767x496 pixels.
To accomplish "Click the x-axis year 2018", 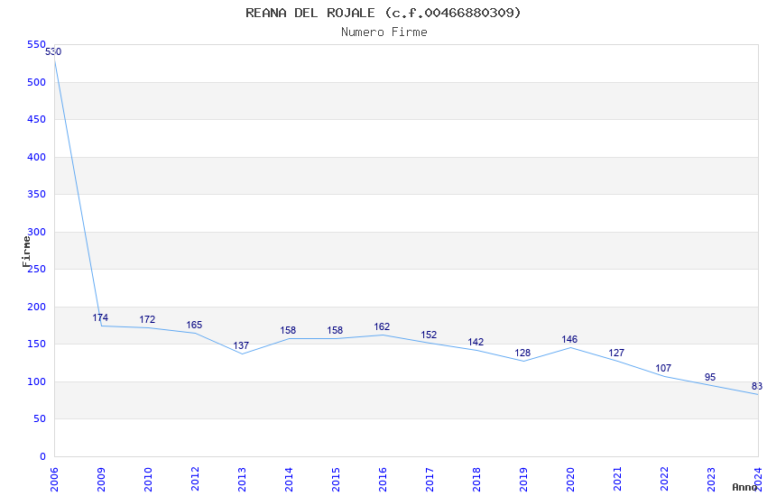I will 477,480.
